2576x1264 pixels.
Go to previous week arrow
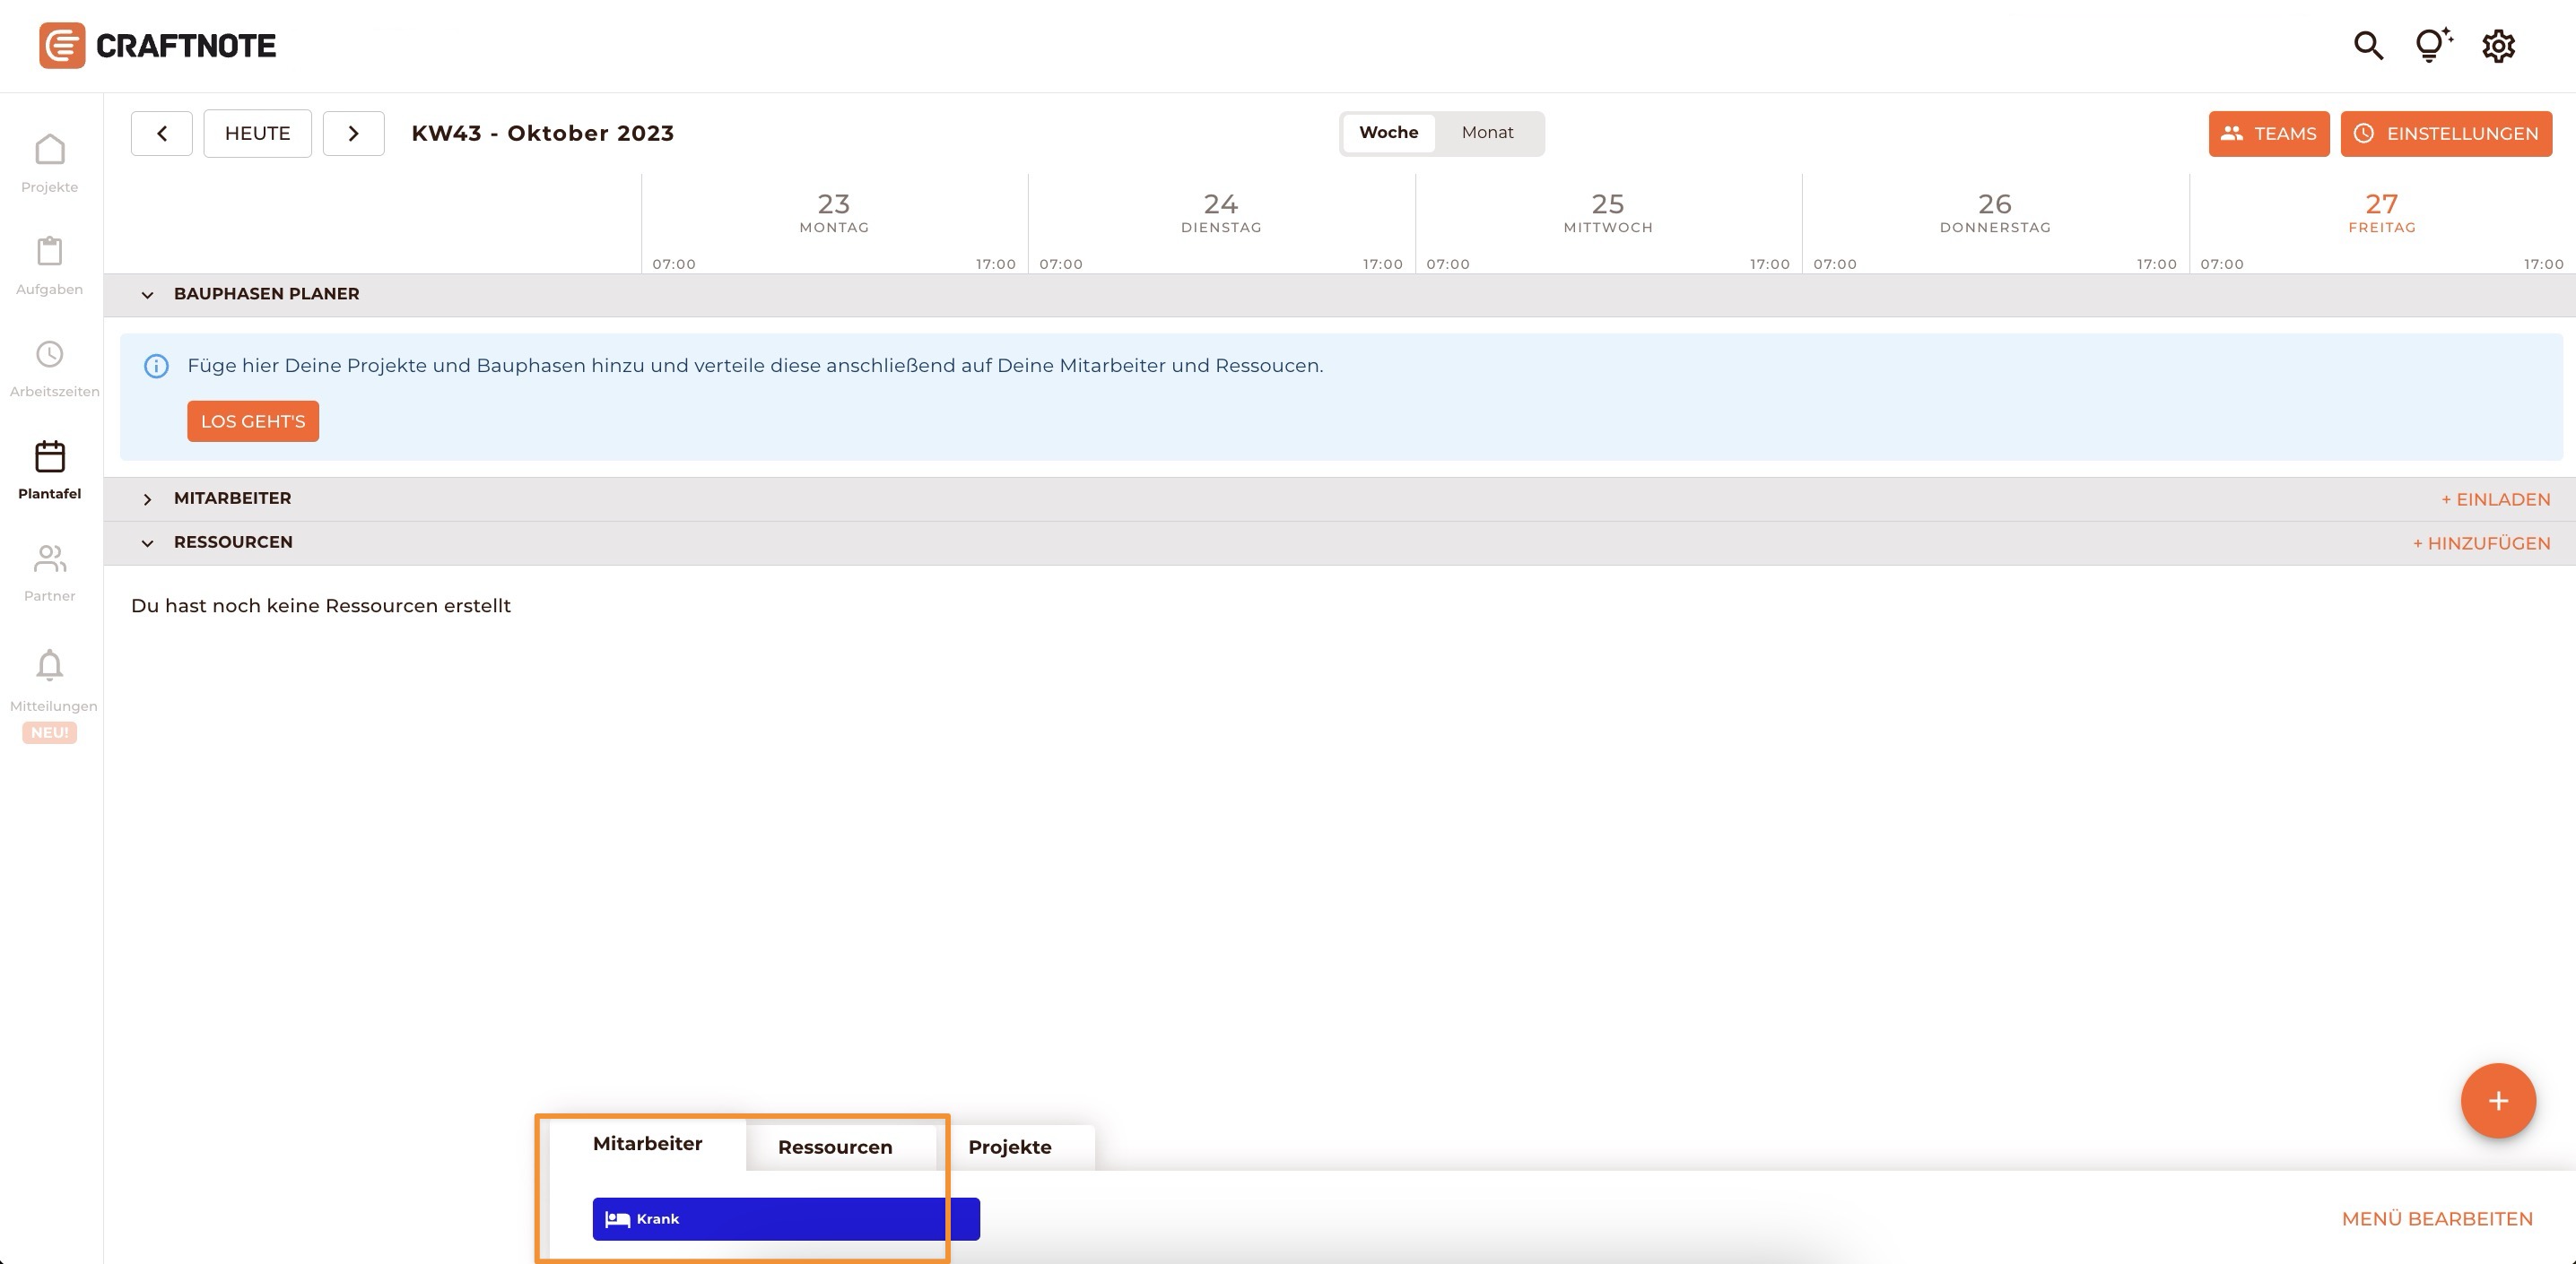(x=162, y=134)
